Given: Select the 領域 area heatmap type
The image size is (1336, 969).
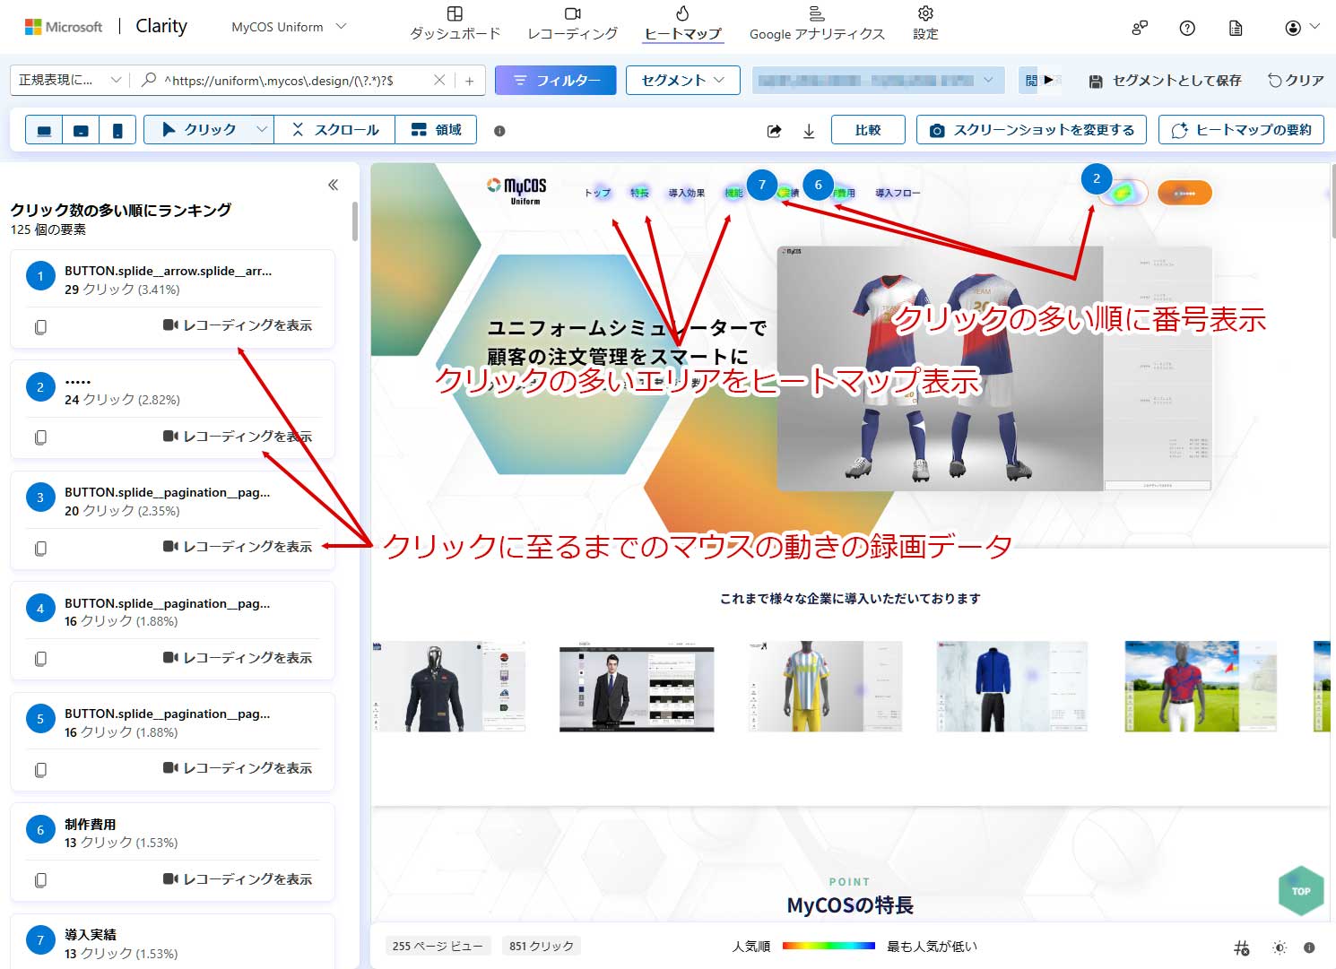Looking at the screenshot, I should click(x=436, y=130).
